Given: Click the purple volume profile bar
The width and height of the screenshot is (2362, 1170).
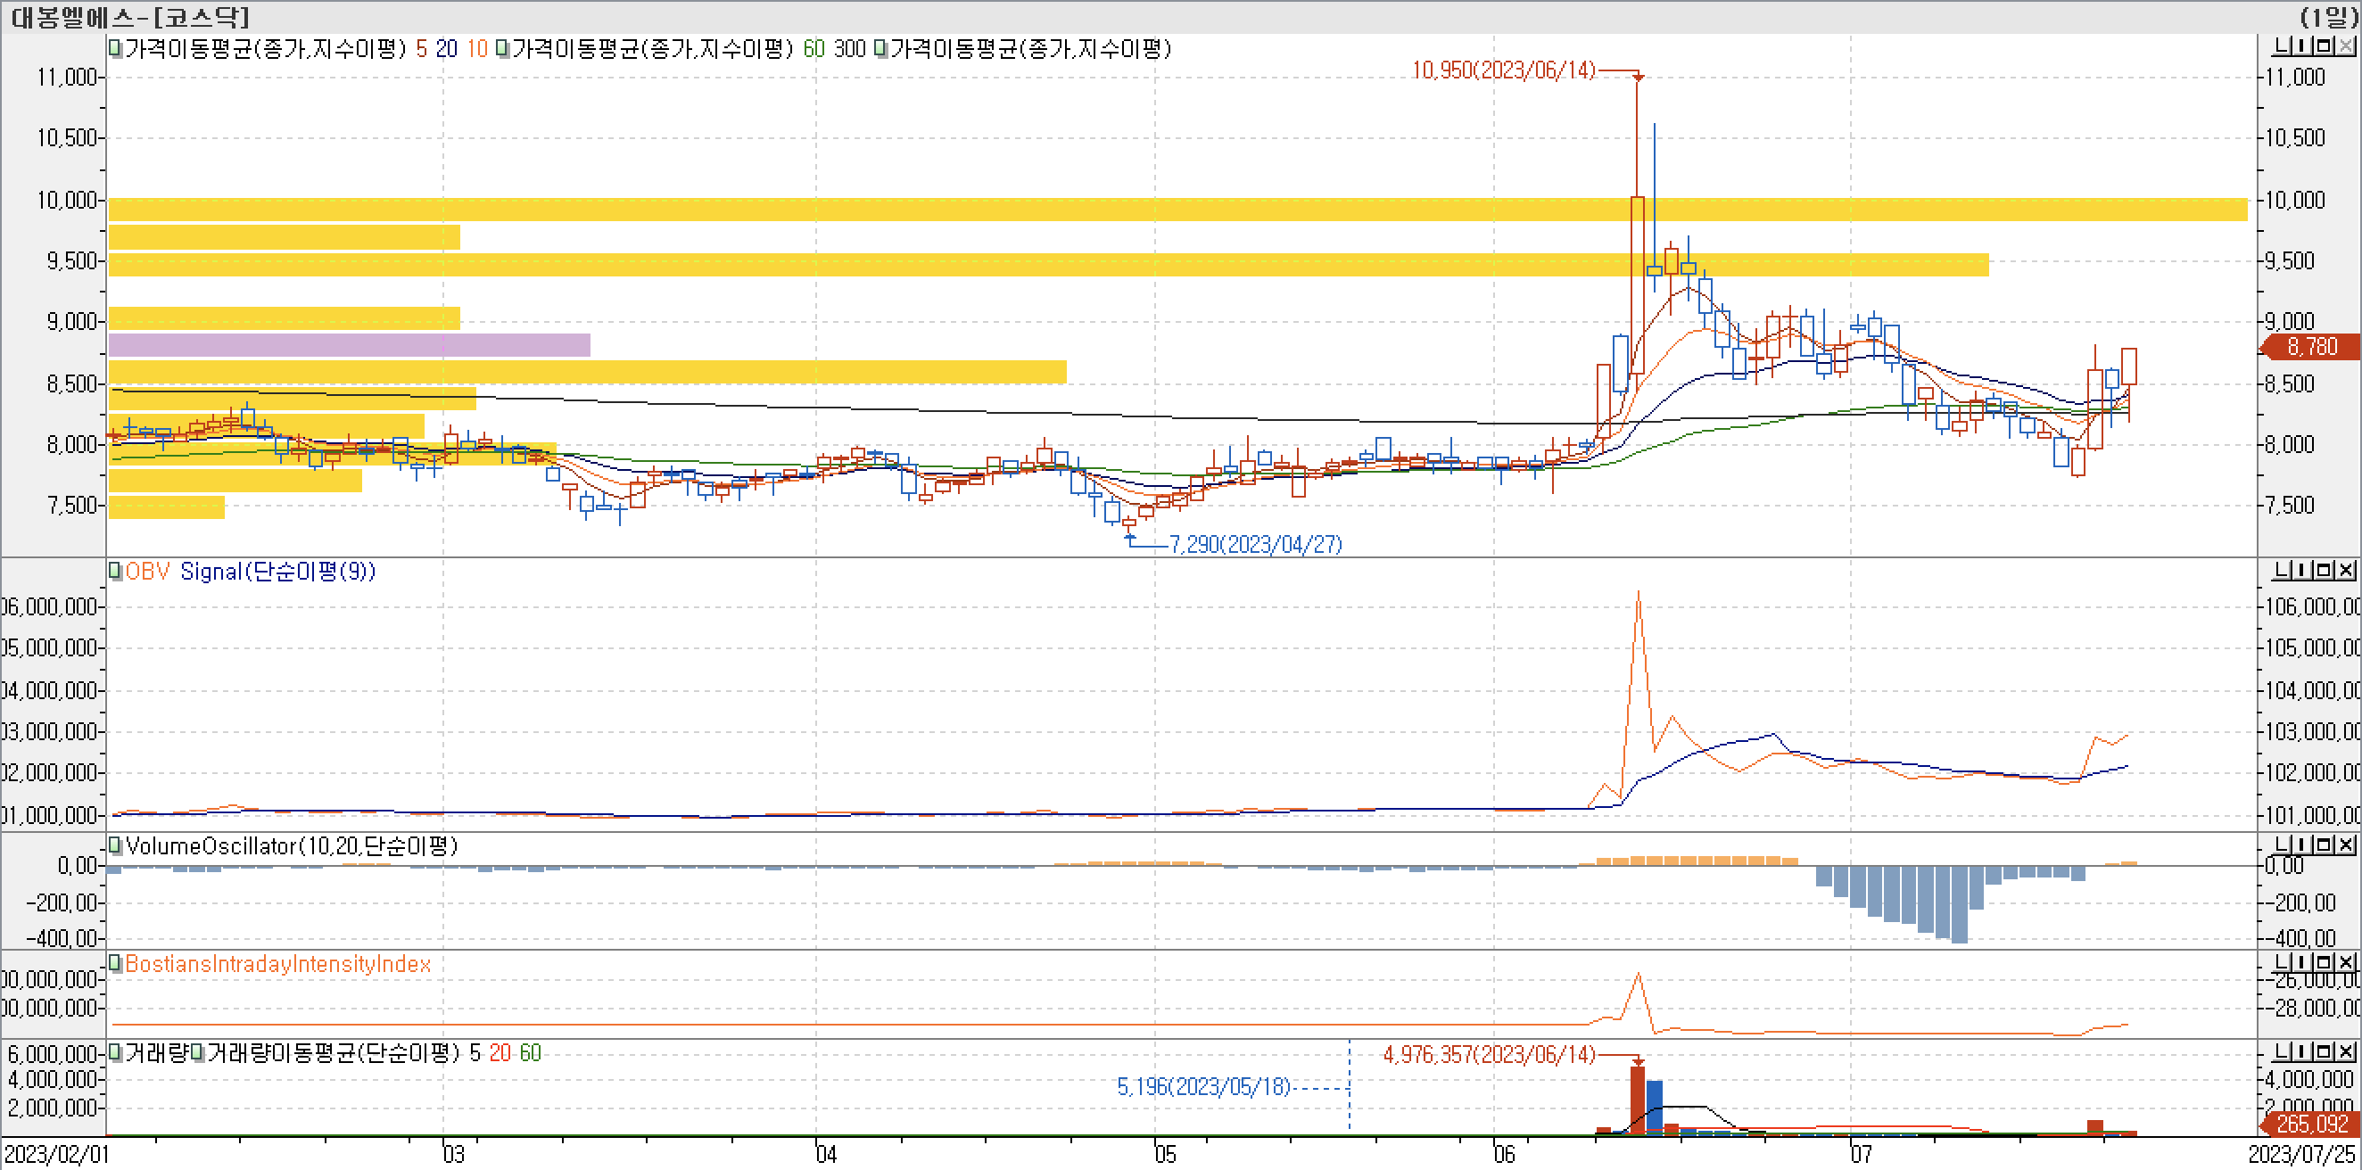Looking at the screenshot, I should [349, 345].
